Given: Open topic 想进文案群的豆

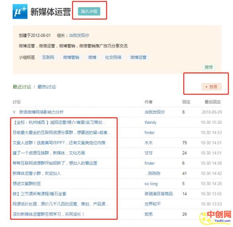Looking at the screenshot, I should point(27,183).
